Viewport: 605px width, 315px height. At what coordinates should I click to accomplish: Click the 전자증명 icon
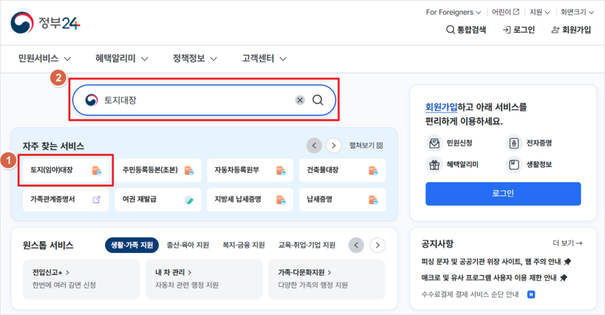click(514, 143)
